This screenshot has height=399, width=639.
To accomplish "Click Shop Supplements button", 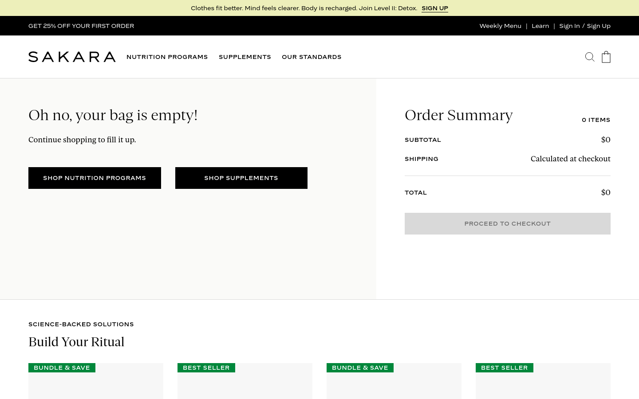I will (x=241, y=178).
